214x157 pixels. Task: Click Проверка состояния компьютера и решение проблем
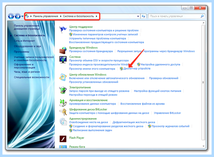[104, 30]
